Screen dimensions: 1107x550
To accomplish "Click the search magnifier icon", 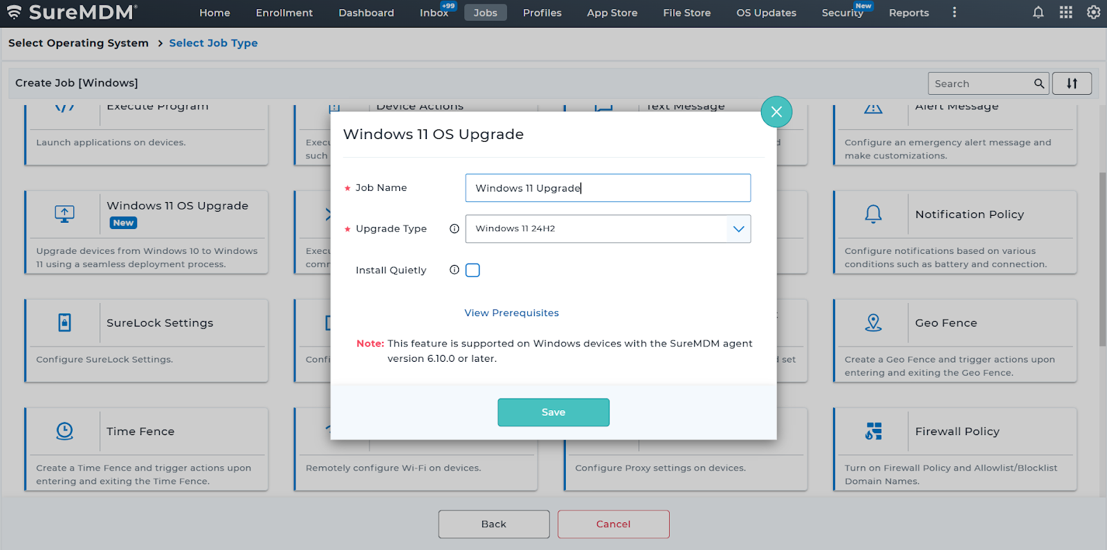I will 1039,84.
